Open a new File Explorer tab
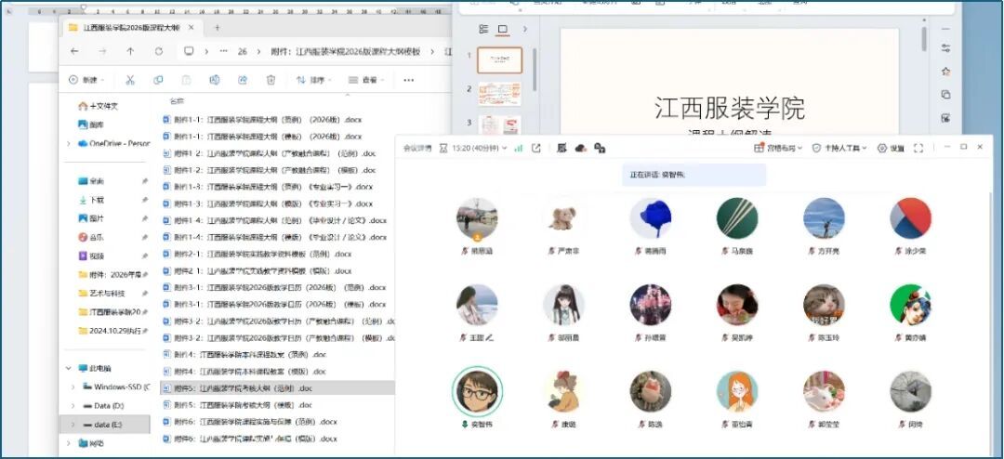This screenshot has width=1004, height=459. coord(217,28)
